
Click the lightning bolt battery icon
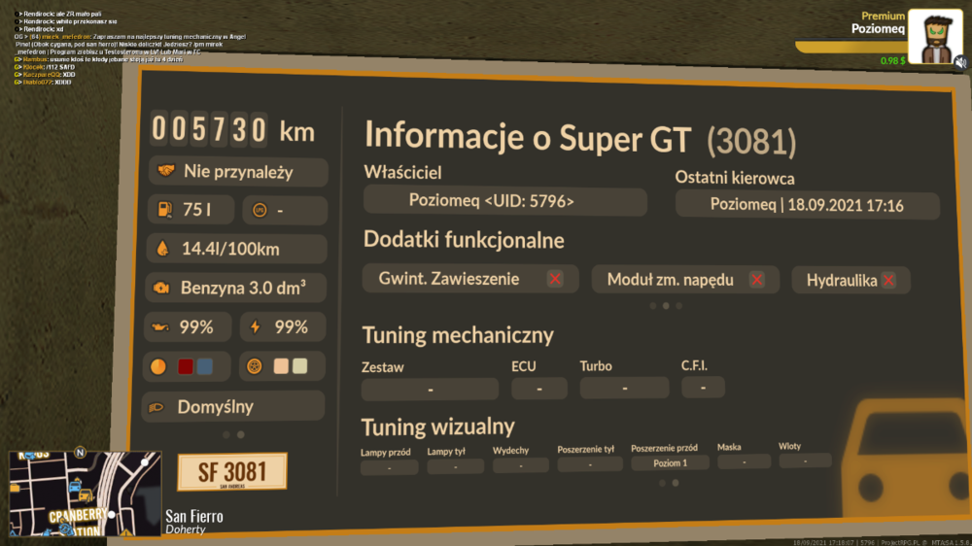tap(255, 326)
